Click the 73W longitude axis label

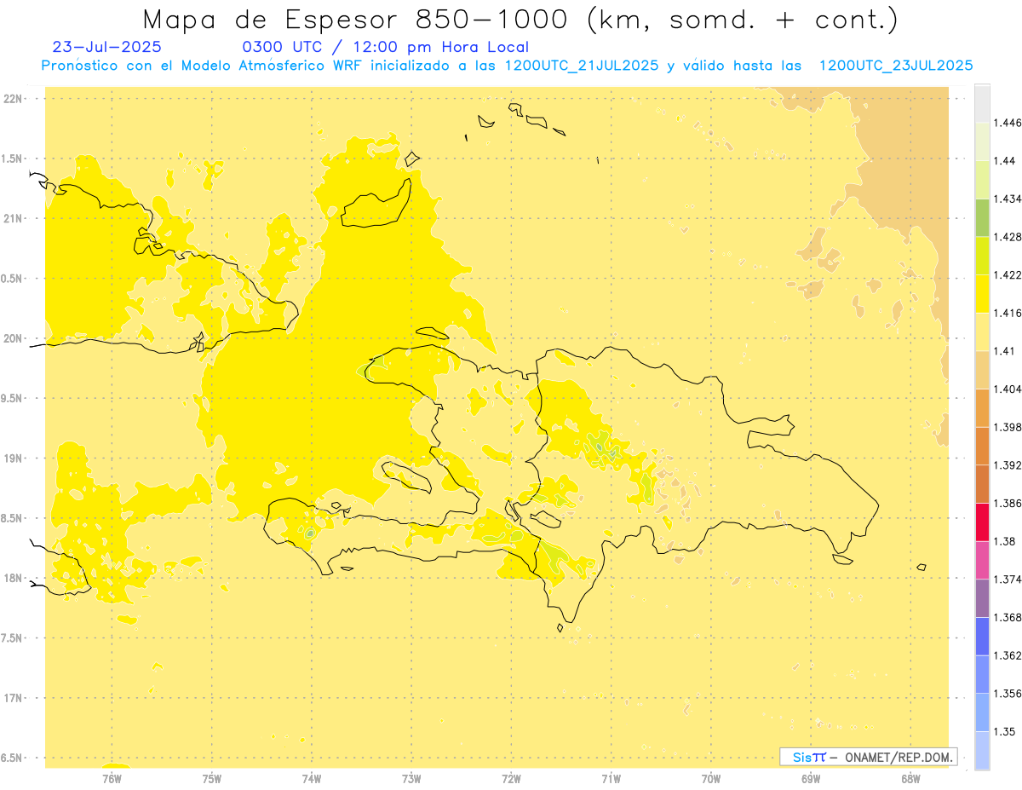click(411, 778)
